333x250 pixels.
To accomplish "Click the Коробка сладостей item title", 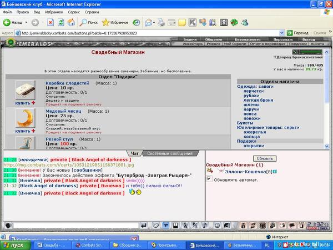I will [67, 83].
